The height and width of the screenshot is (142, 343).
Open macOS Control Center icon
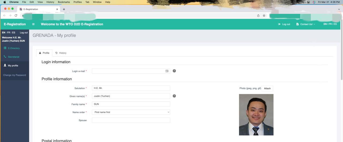pyautogui.click(x=308, y=2)
